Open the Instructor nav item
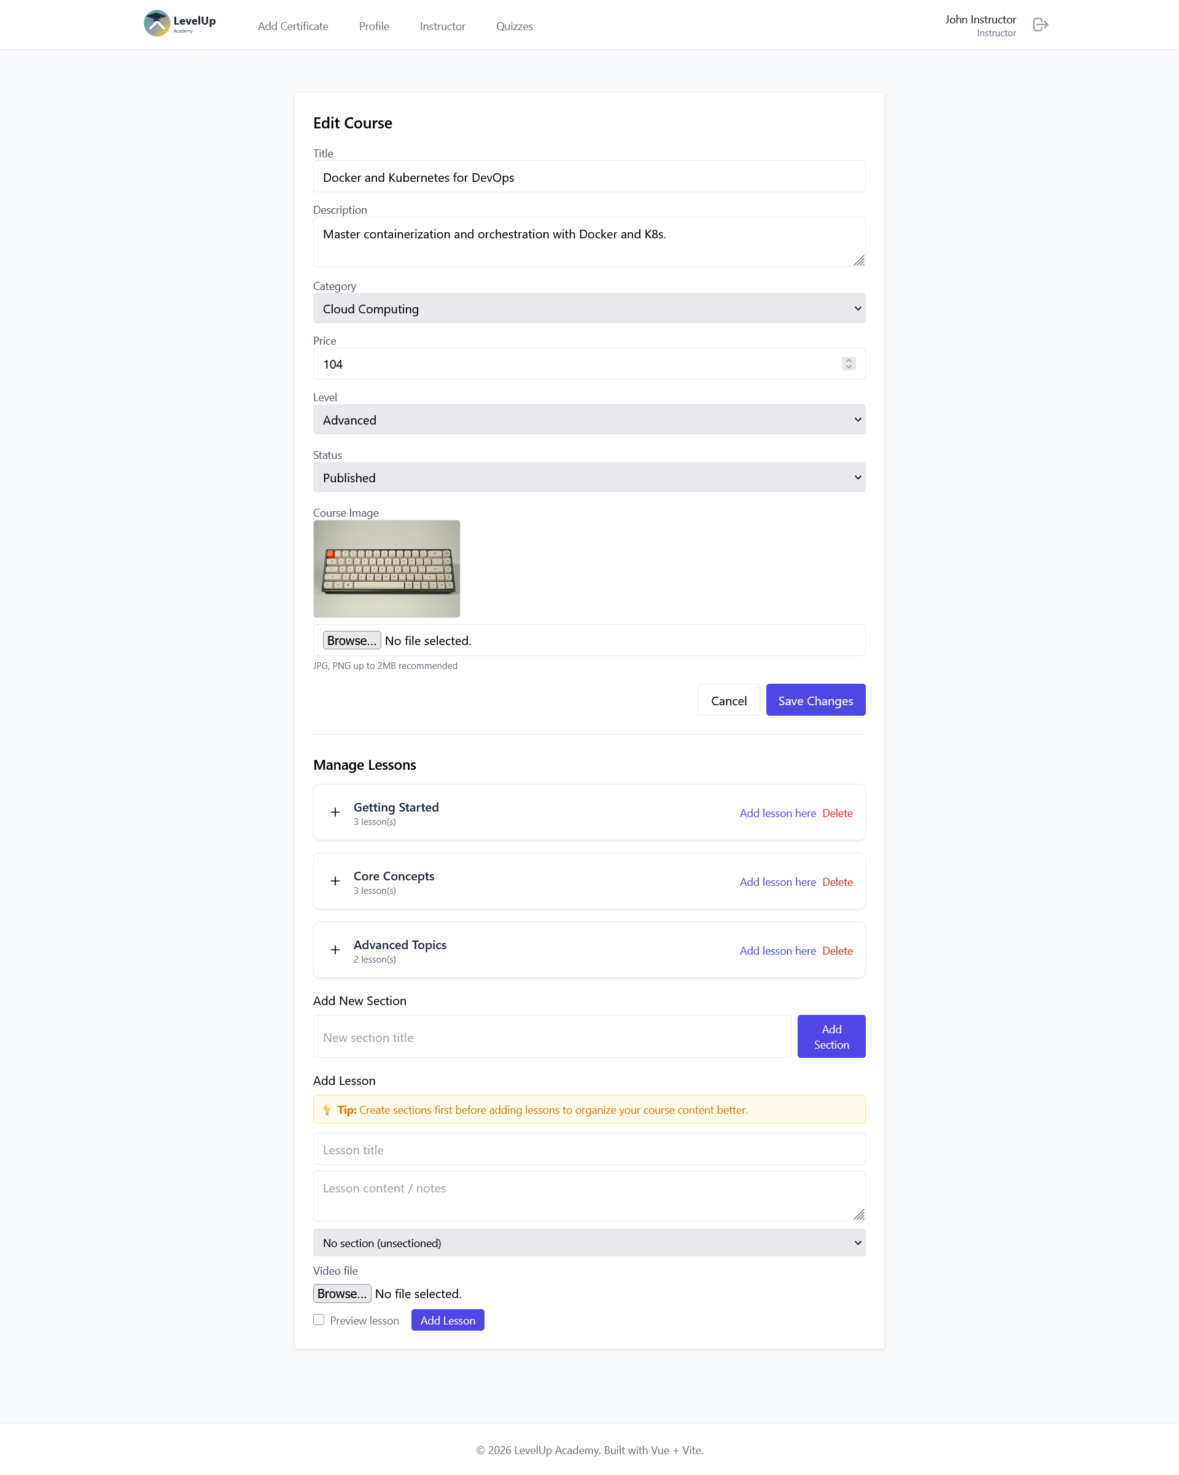1179x1475 pixels. point(443,26)
